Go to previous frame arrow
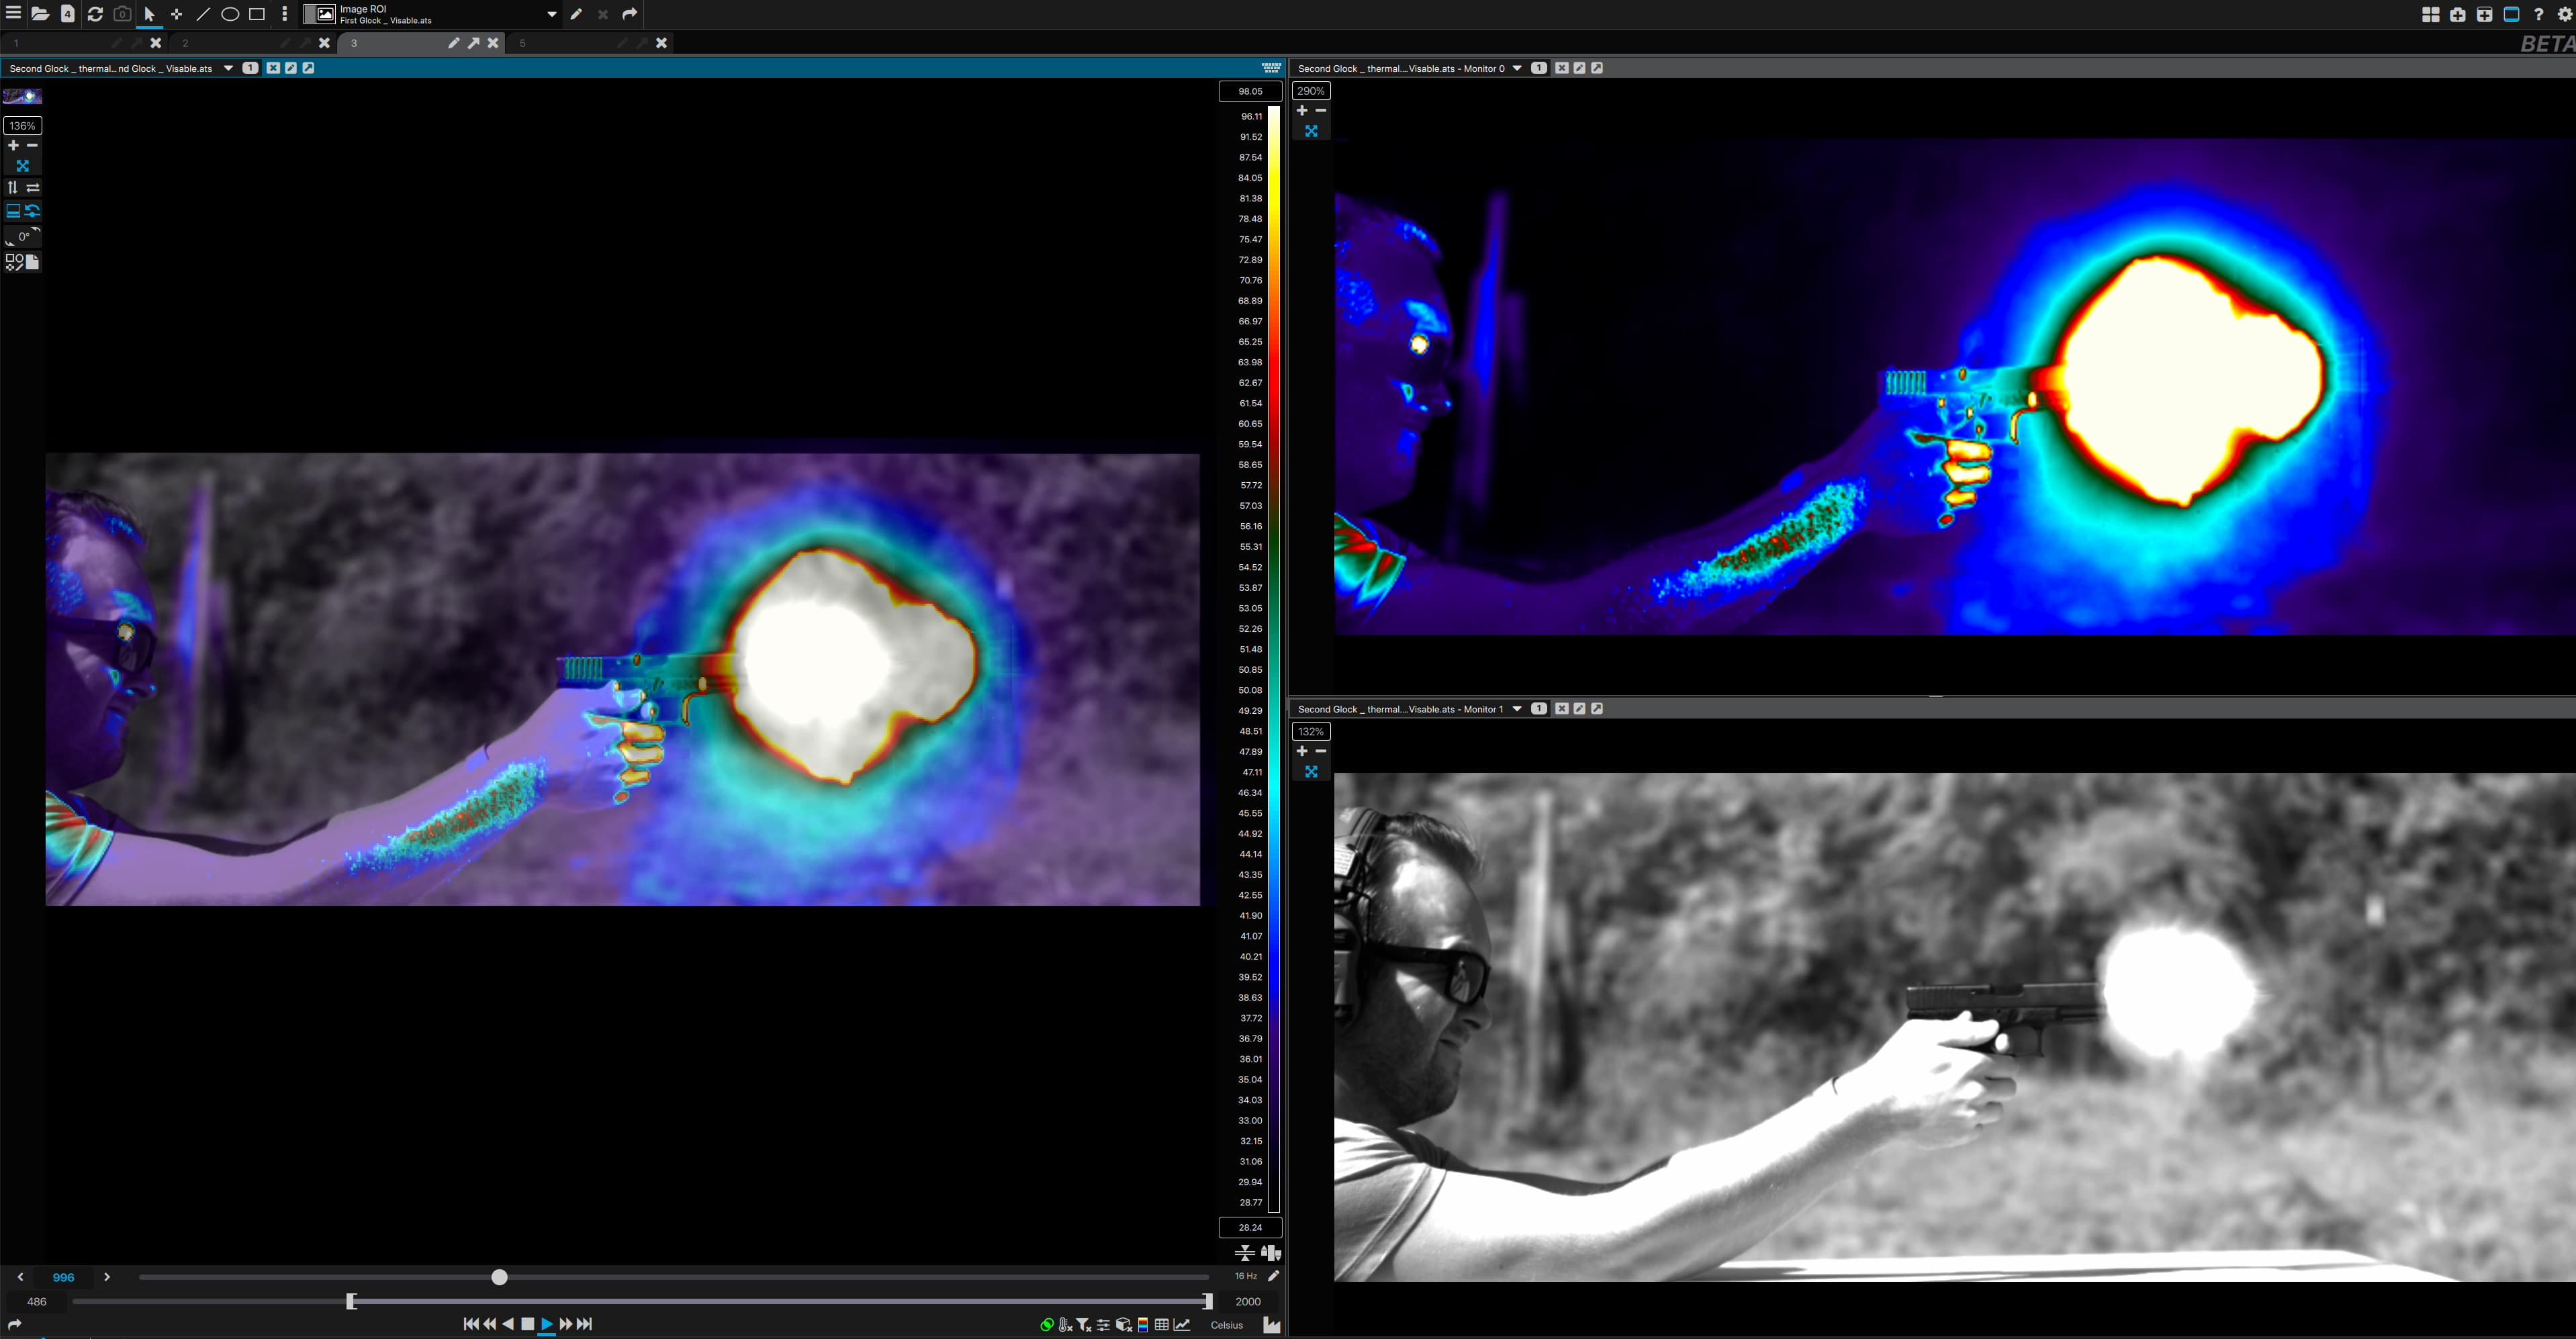2576x1339 pixels. [20, 1277]
